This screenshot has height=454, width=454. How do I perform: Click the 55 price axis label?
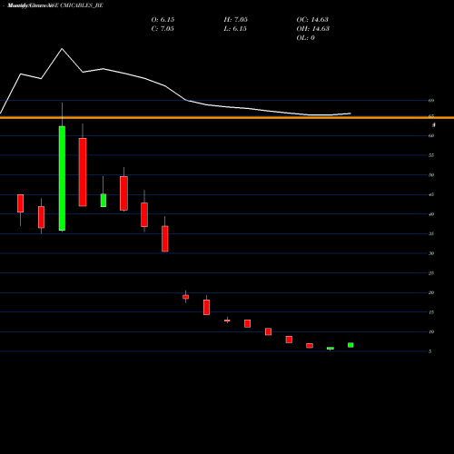(431, 155)
